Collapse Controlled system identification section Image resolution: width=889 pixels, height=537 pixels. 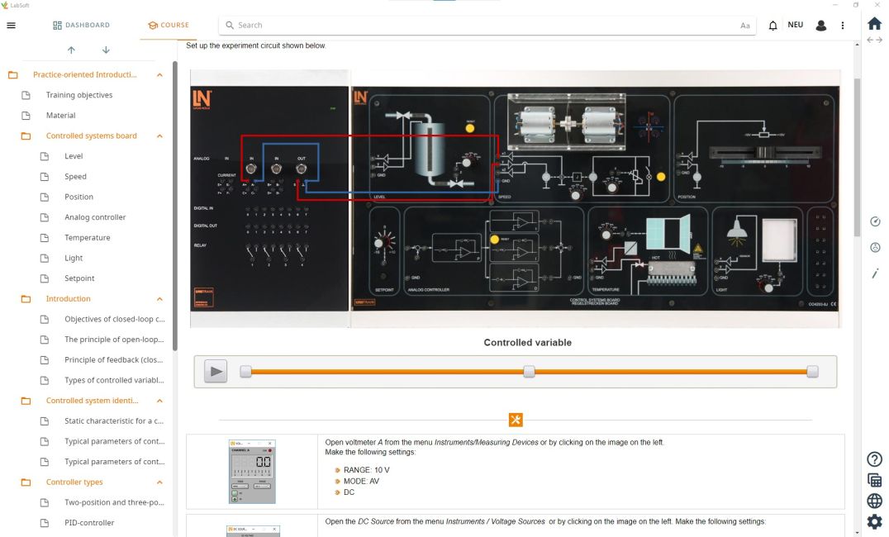[160, 401]
